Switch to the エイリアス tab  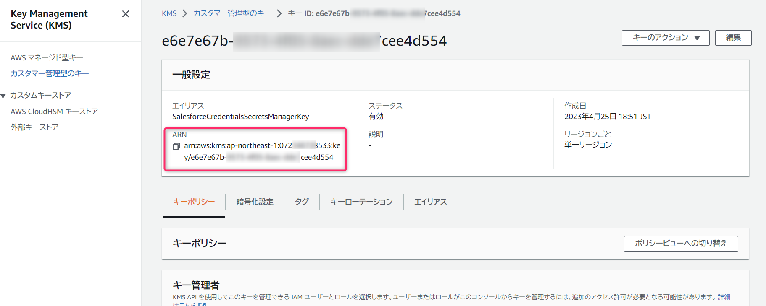tap(430, 202)
